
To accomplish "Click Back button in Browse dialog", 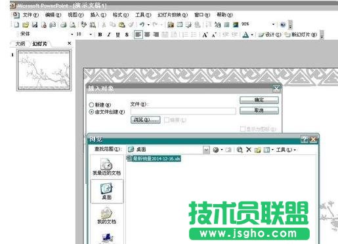I will pyautogui.click(x=216, y=150).
